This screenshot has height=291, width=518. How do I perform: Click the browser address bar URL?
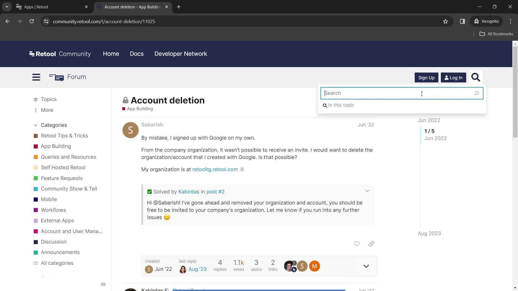pos(104,22)
